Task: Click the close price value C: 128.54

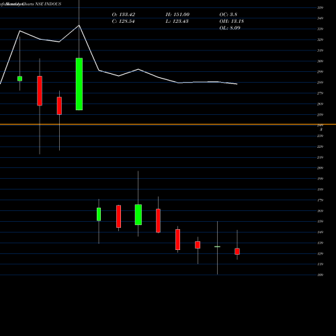Action: [123, 22]
